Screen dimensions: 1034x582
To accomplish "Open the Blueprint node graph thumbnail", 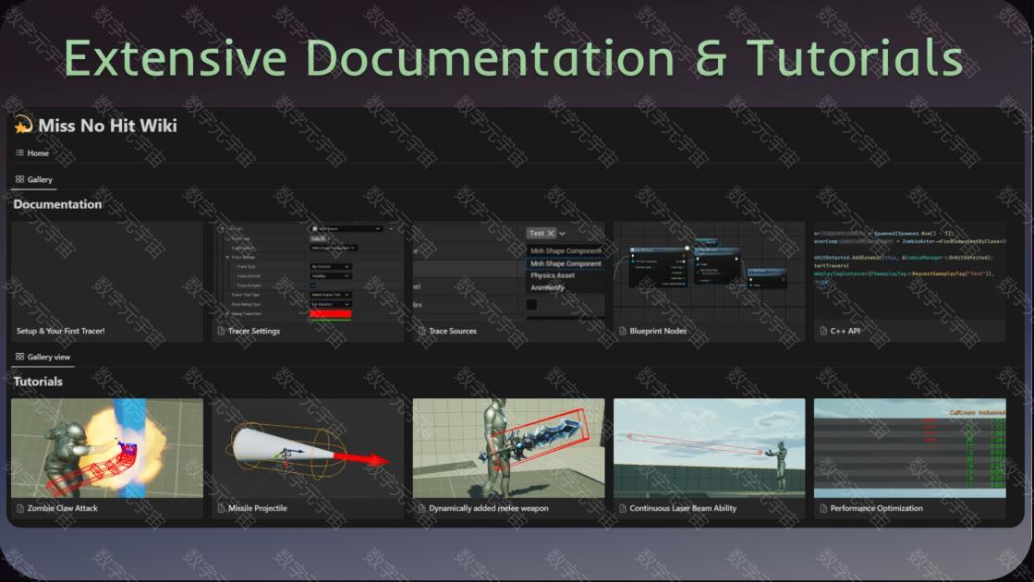I will click(709, 271).
